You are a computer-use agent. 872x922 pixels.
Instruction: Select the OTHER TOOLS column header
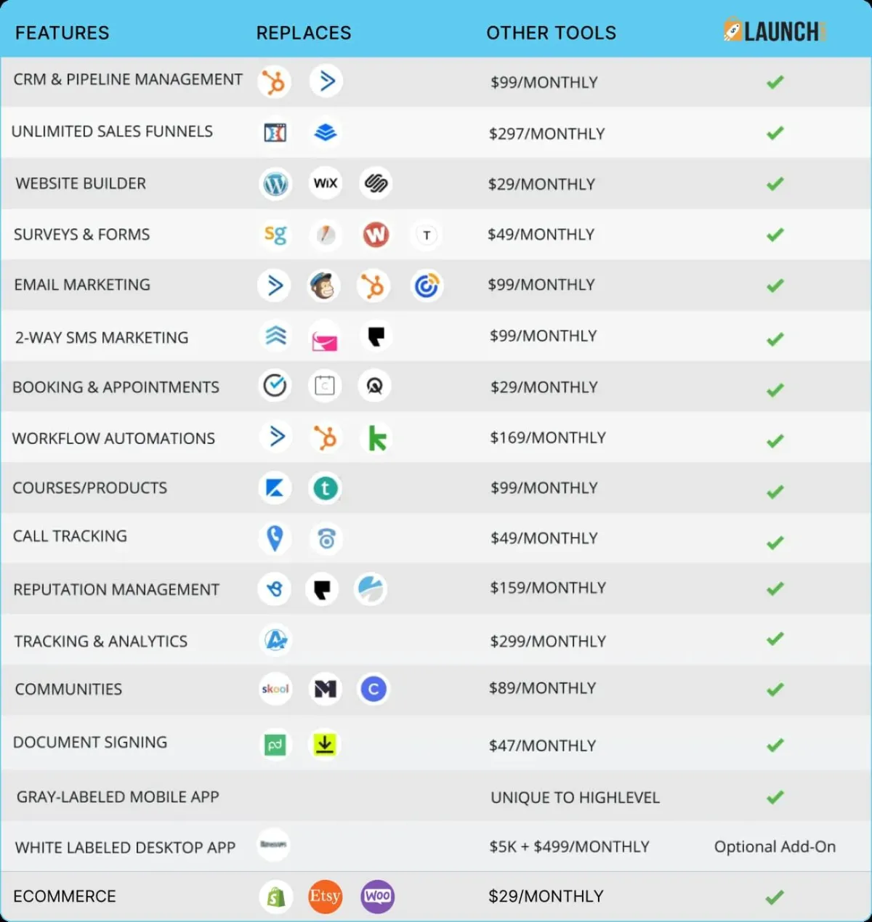551,33
